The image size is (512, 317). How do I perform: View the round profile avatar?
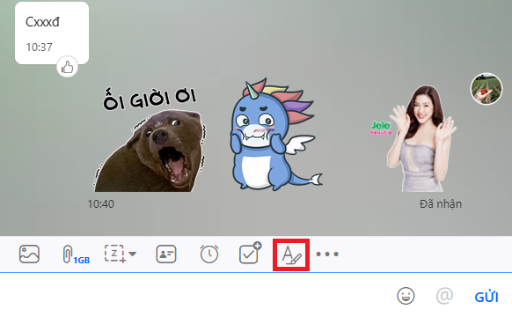486,89
